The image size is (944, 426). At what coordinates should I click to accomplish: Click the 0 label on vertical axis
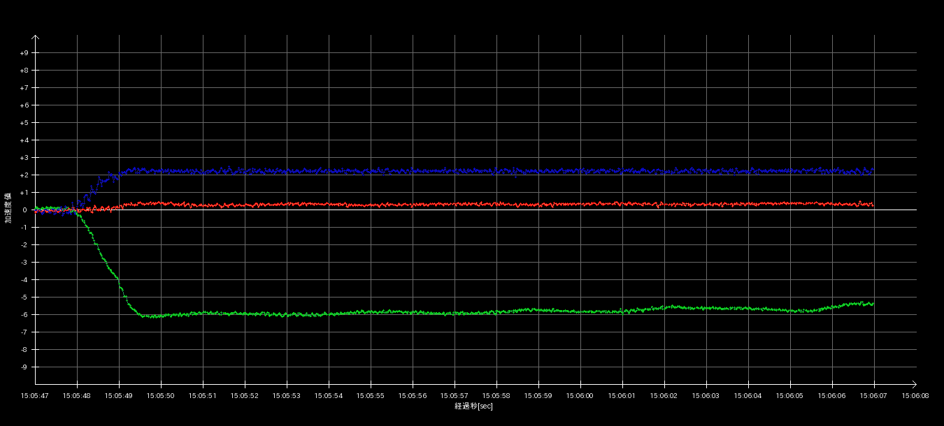[x=24, y=210]
